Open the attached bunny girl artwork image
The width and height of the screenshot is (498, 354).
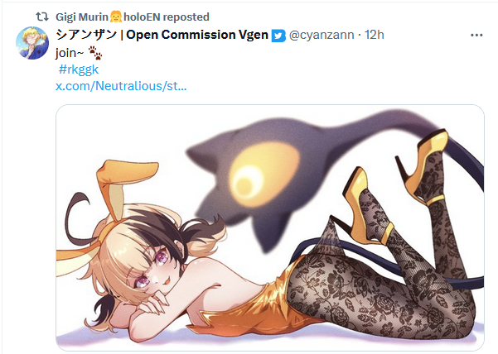click(x=270, y=227)
